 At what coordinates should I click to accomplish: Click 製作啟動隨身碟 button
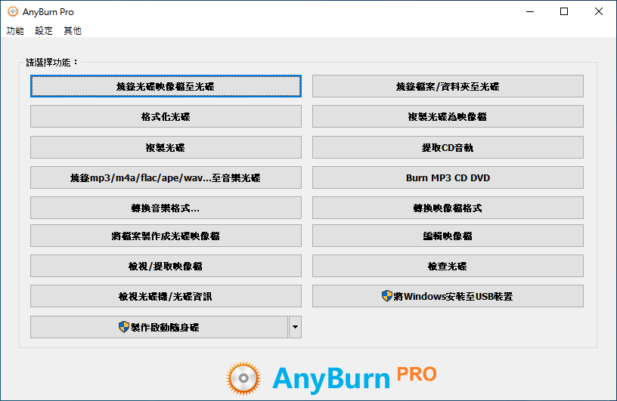tap(159, 327)
